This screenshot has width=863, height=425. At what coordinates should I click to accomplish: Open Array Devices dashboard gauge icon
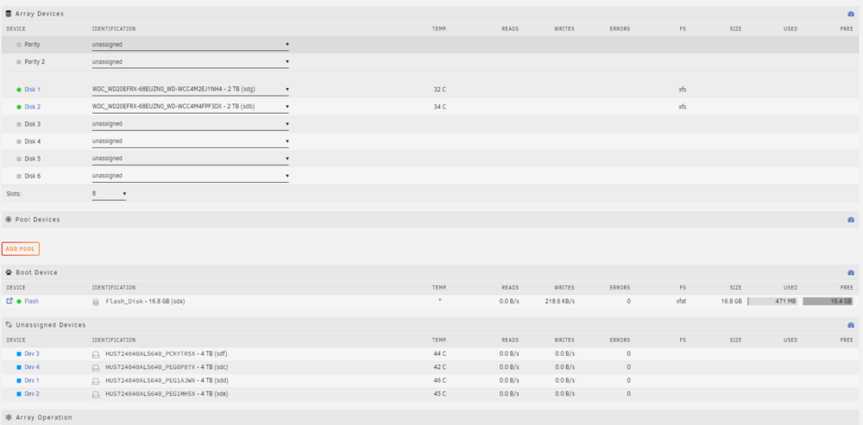[x=850, y=14]
